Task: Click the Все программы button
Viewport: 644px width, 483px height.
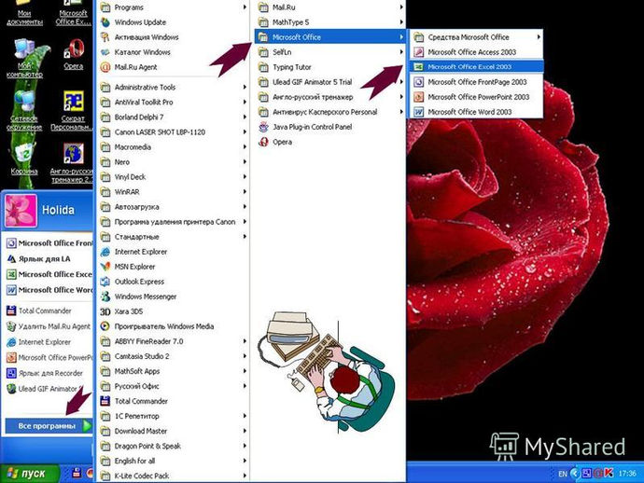Action: pos(49,426)
